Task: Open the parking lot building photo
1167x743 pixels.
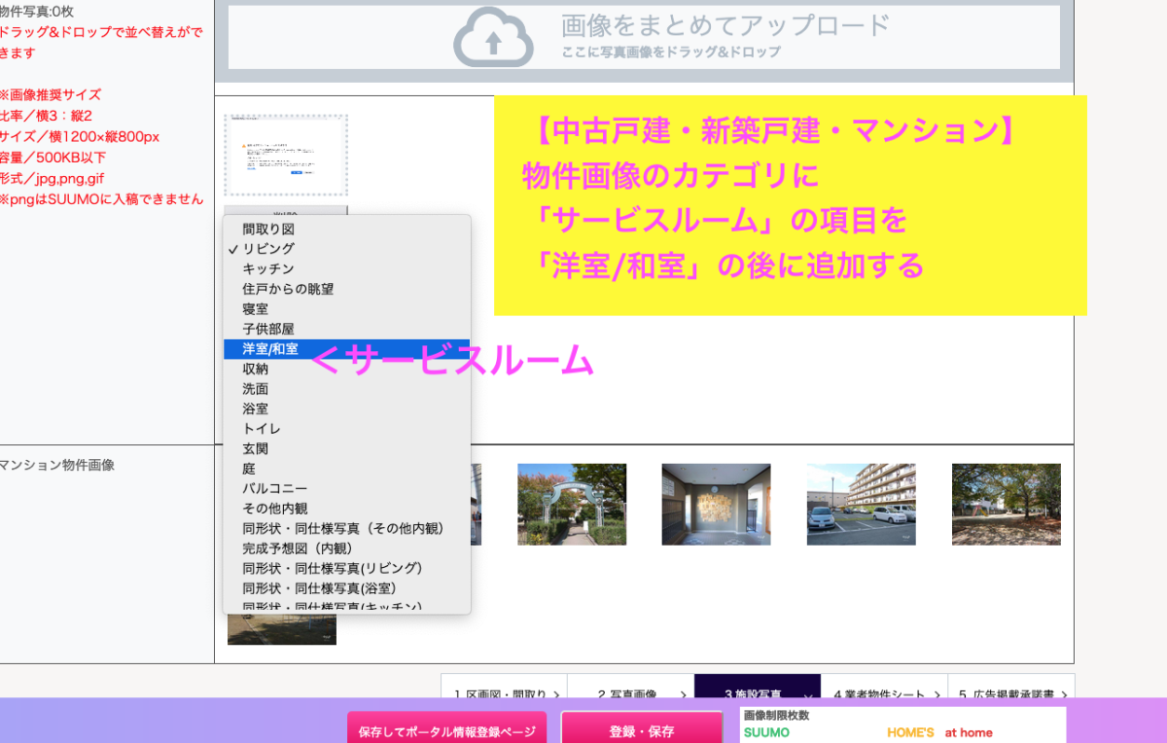Action: click(x=861, y=504)
